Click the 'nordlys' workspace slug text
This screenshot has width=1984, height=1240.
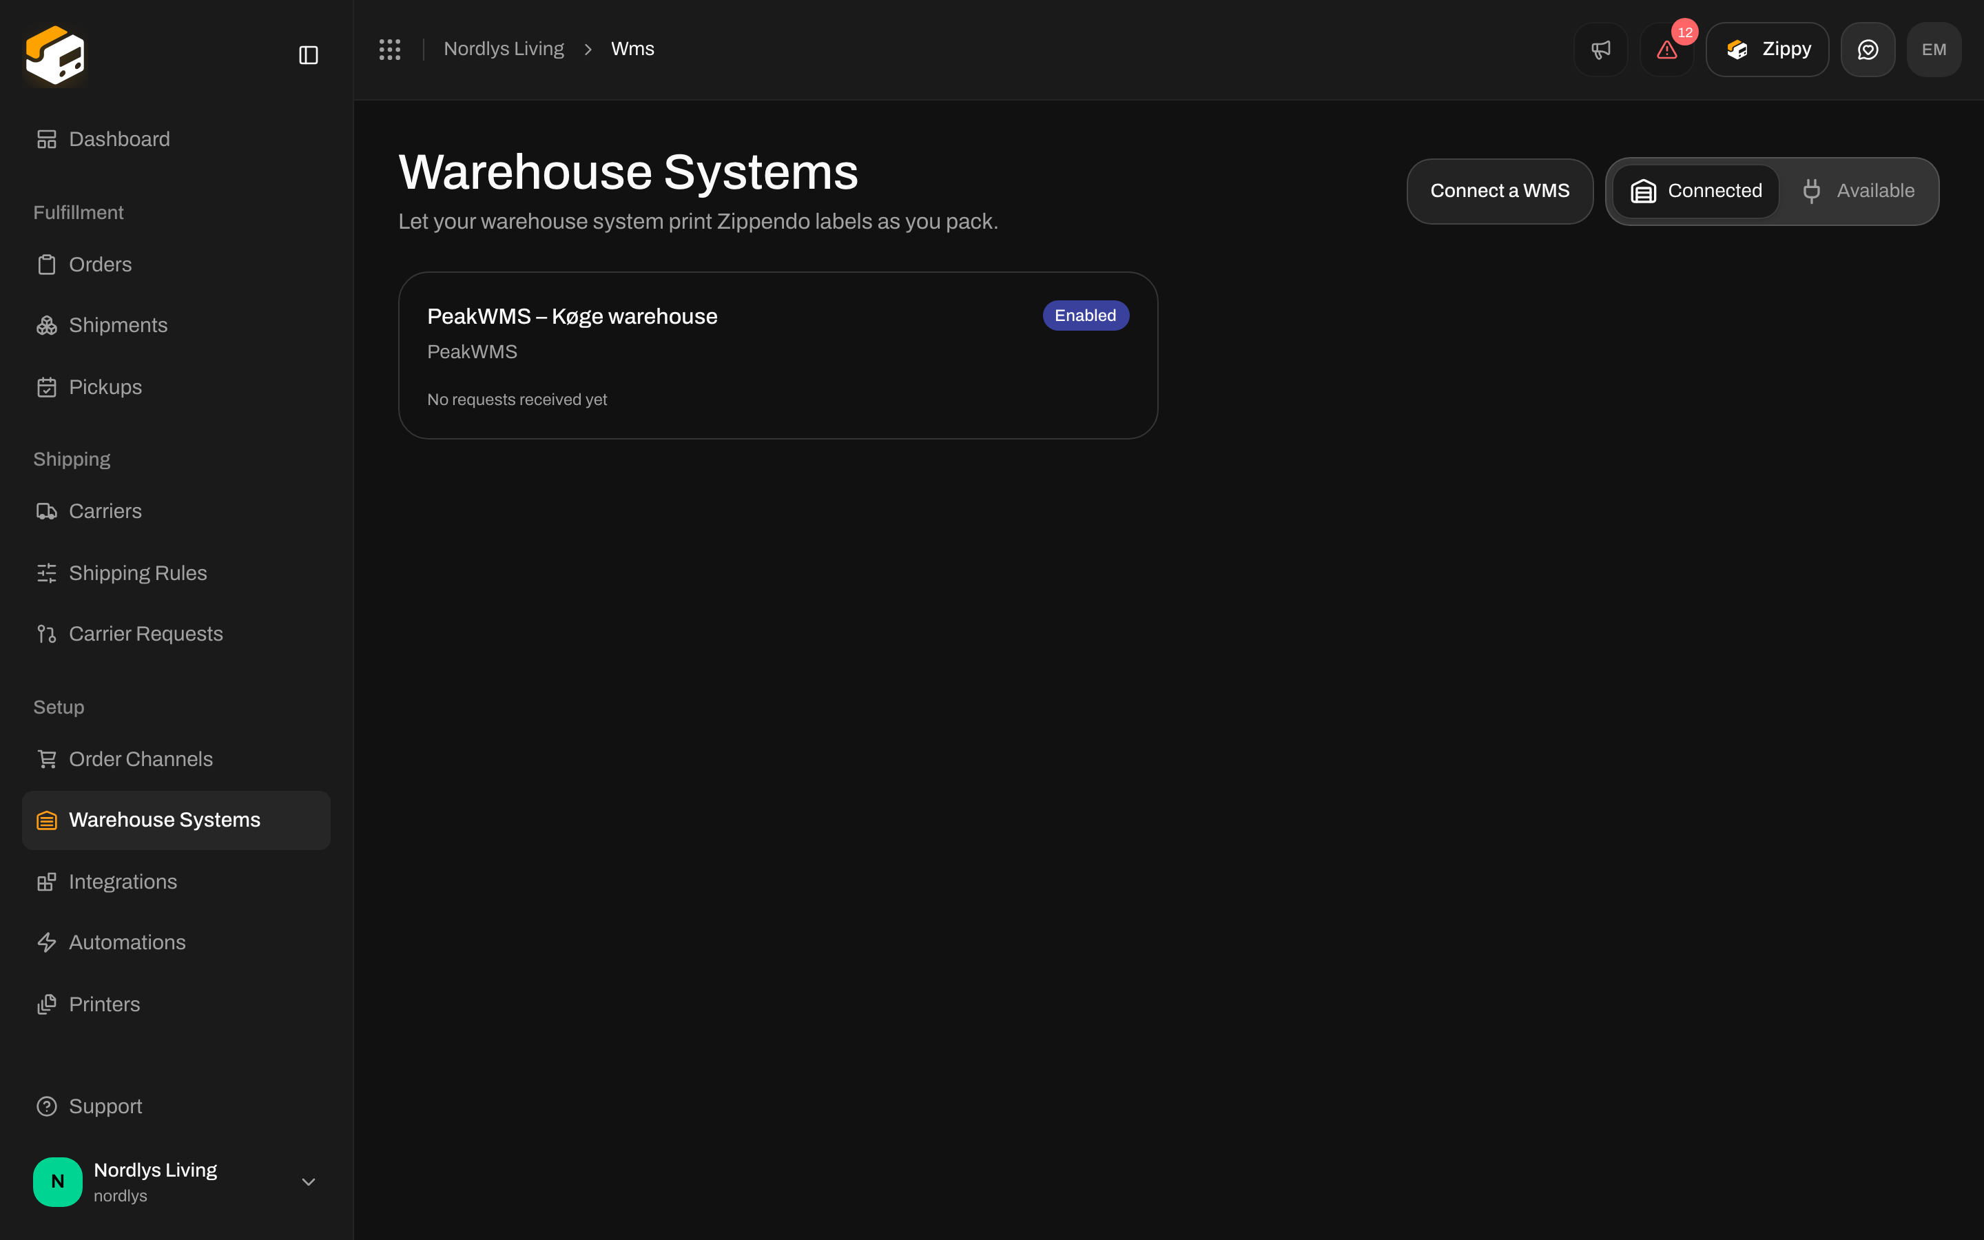[121, 1196]
